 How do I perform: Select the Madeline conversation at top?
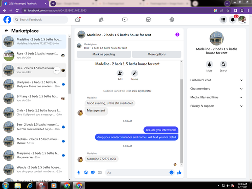[x=34, y=41]
